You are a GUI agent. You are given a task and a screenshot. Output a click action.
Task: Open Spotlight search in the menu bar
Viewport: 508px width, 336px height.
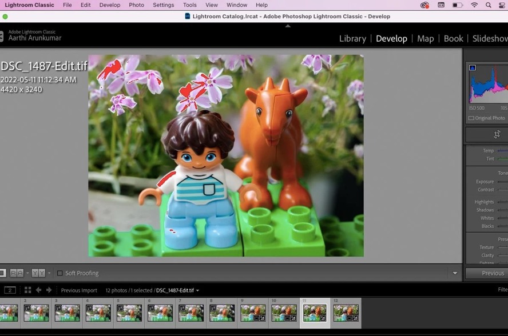coord(488,5)
